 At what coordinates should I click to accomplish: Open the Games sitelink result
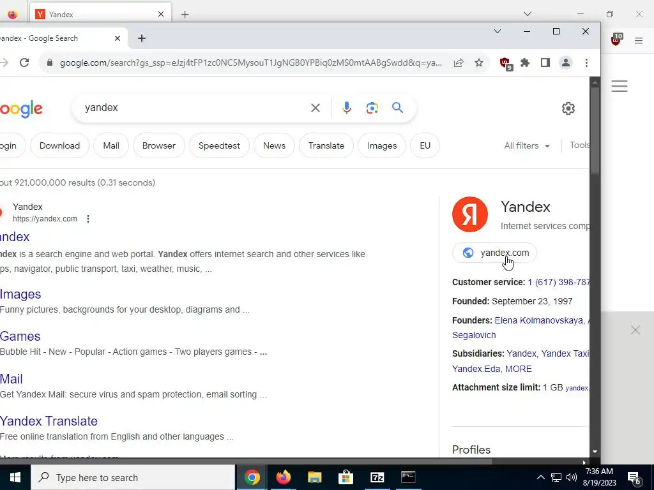(20, 336)
